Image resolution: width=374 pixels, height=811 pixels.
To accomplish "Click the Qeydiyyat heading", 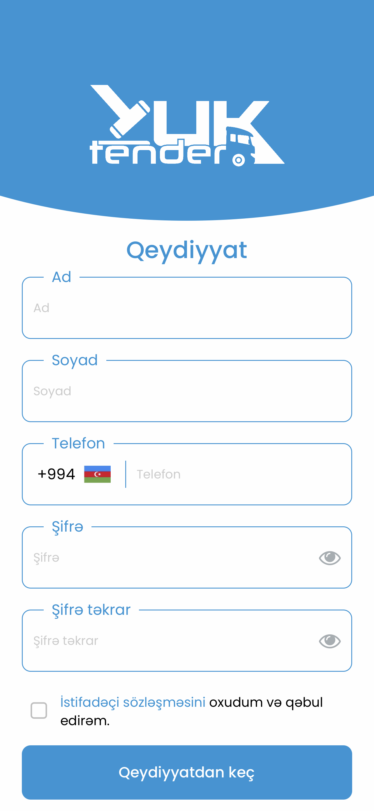I will (x=187, y=250).
